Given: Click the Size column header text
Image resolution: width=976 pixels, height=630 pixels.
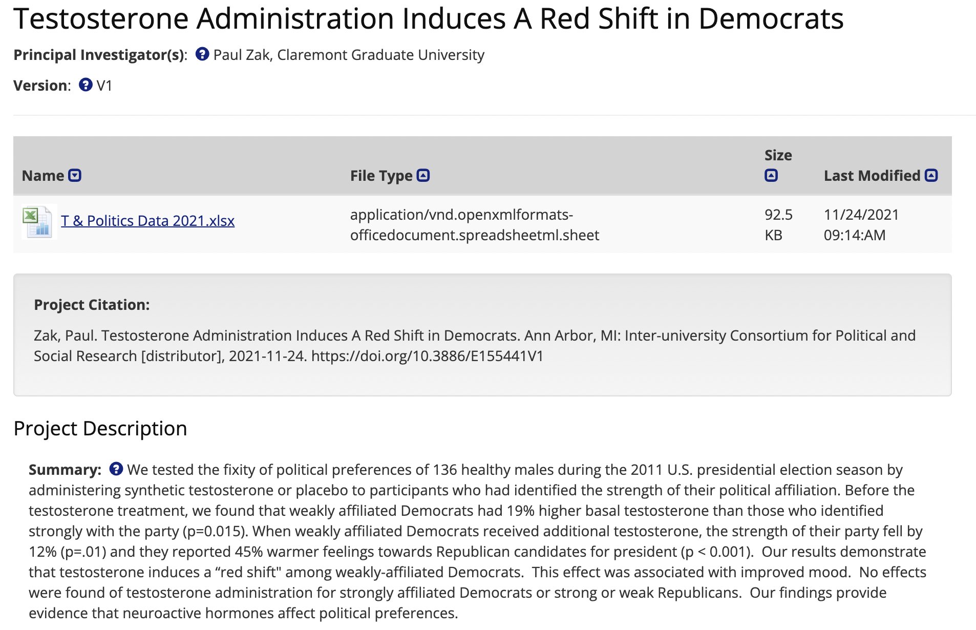Looking at the screenshot, I should pos(778,155).
